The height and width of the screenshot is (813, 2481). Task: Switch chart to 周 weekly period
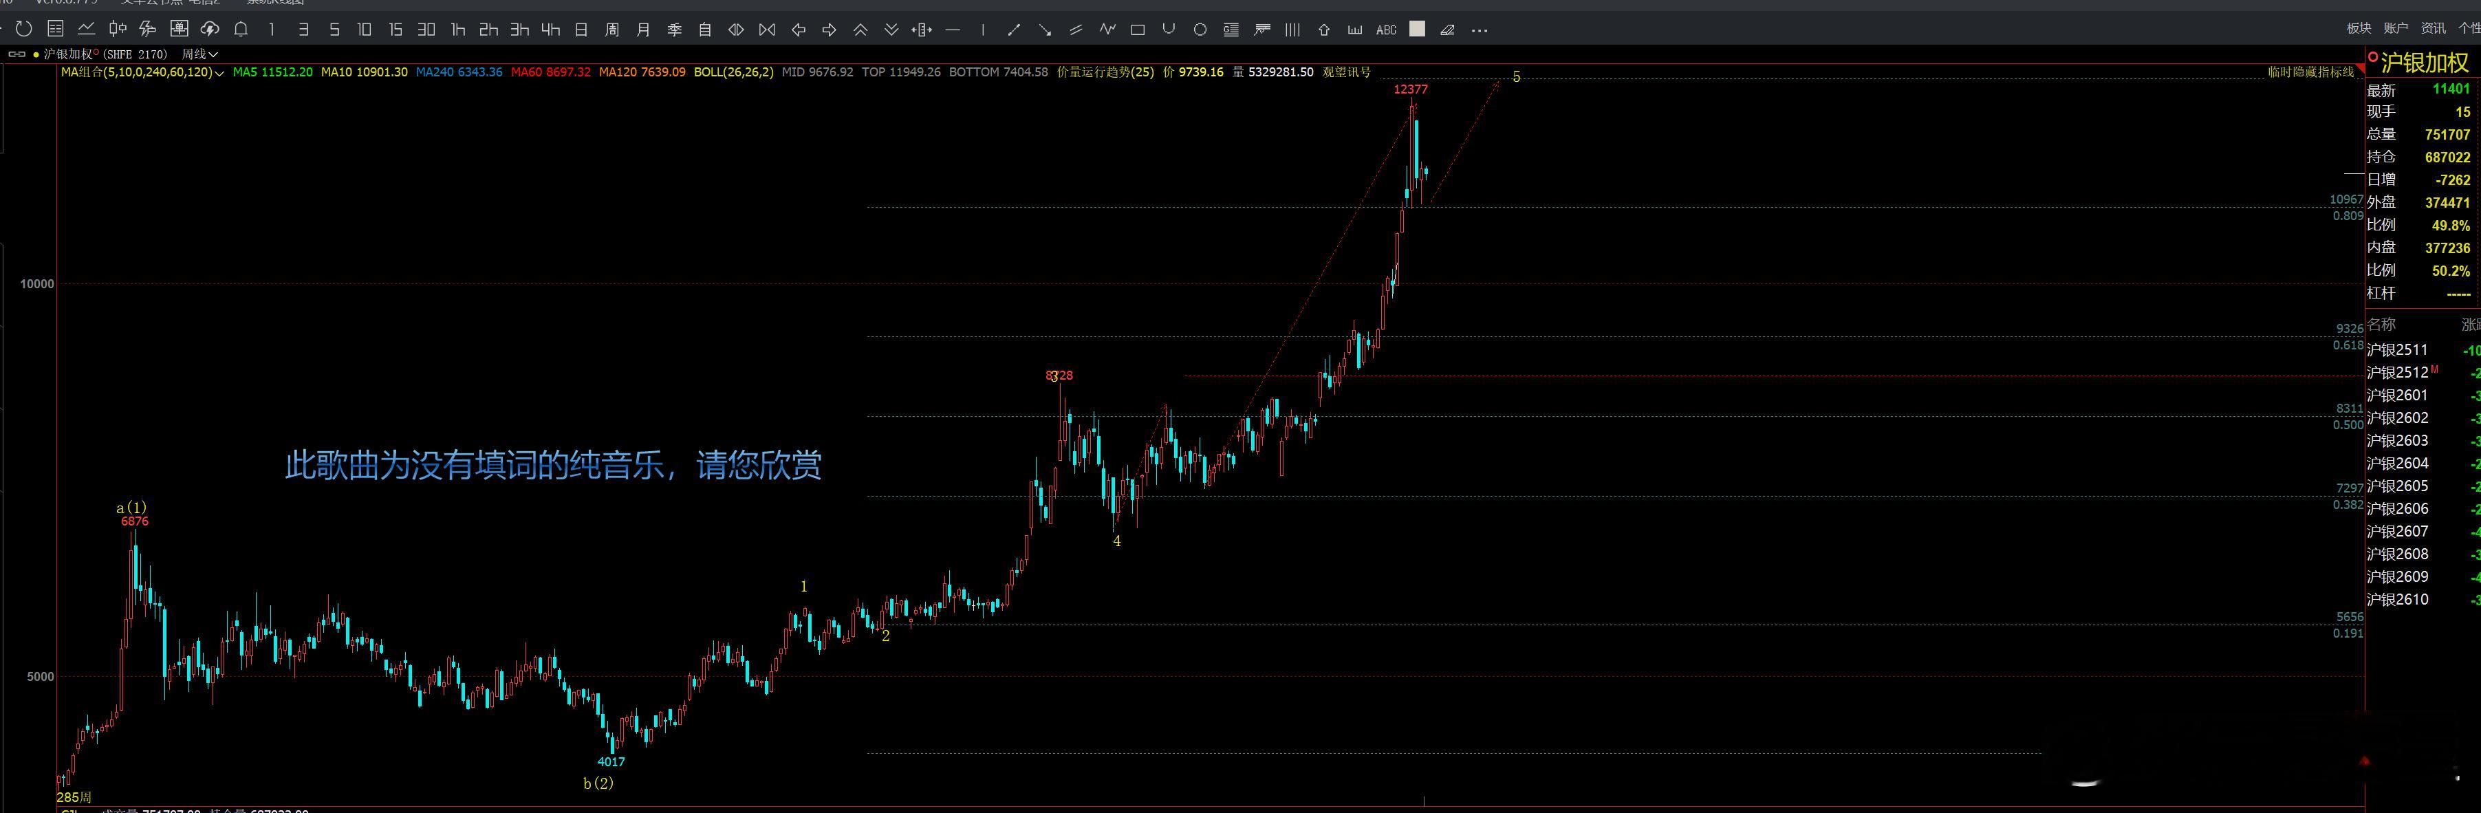(x=611, y=30)
